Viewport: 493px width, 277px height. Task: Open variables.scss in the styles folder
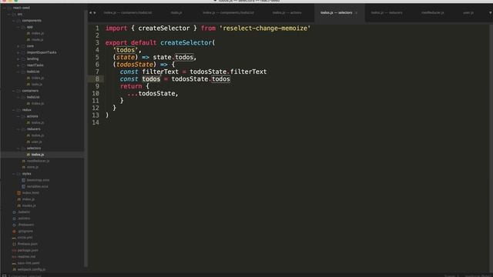pos(38,186)
